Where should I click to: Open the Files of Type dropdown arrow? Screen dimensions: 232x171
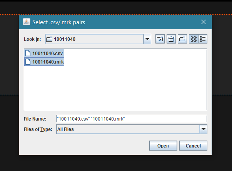click(x=204, y=129)
